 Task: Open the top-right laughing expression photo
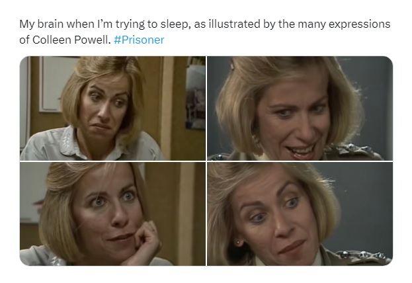point(300,108)
